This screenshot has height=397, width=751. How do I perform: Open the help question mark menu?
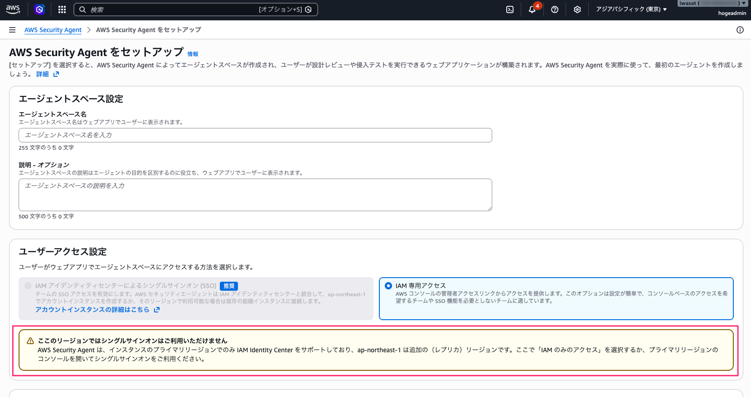555,9
